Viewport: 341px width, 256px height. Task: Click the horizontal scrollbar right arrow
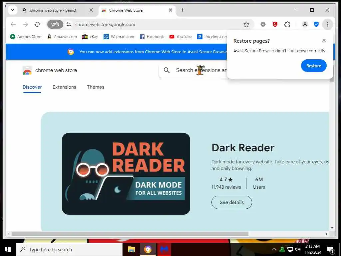pyautogui.click(x=326, y=234)
